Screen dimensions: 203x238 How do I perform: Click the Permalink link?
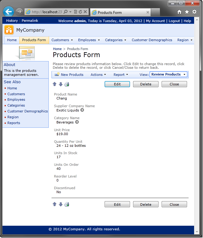coord(30,21)
